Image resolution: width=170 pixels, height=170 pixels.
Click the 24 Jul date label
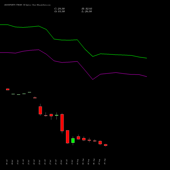(x=45, y=162)
